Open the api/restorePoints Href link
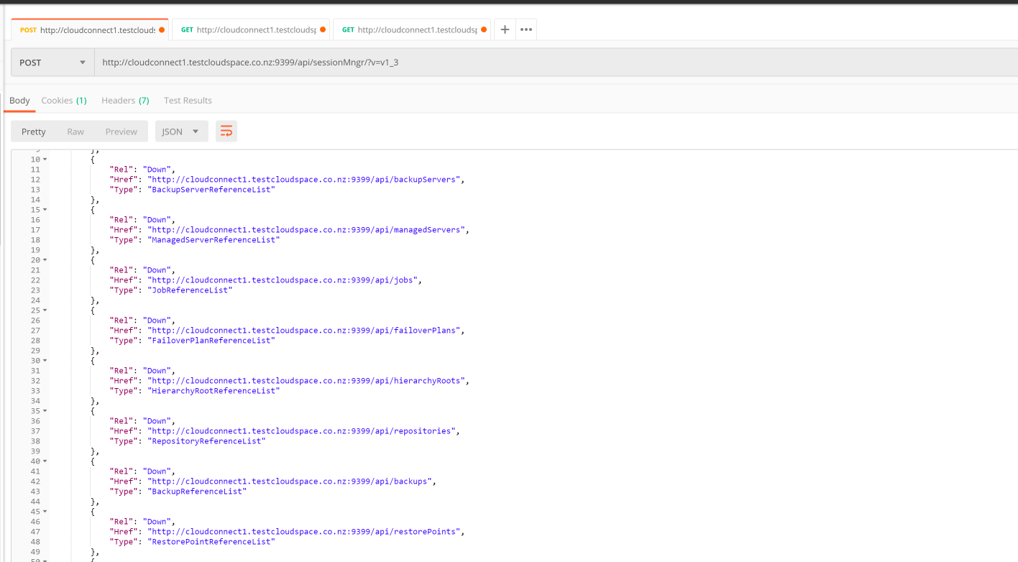 tap(304, 531)
